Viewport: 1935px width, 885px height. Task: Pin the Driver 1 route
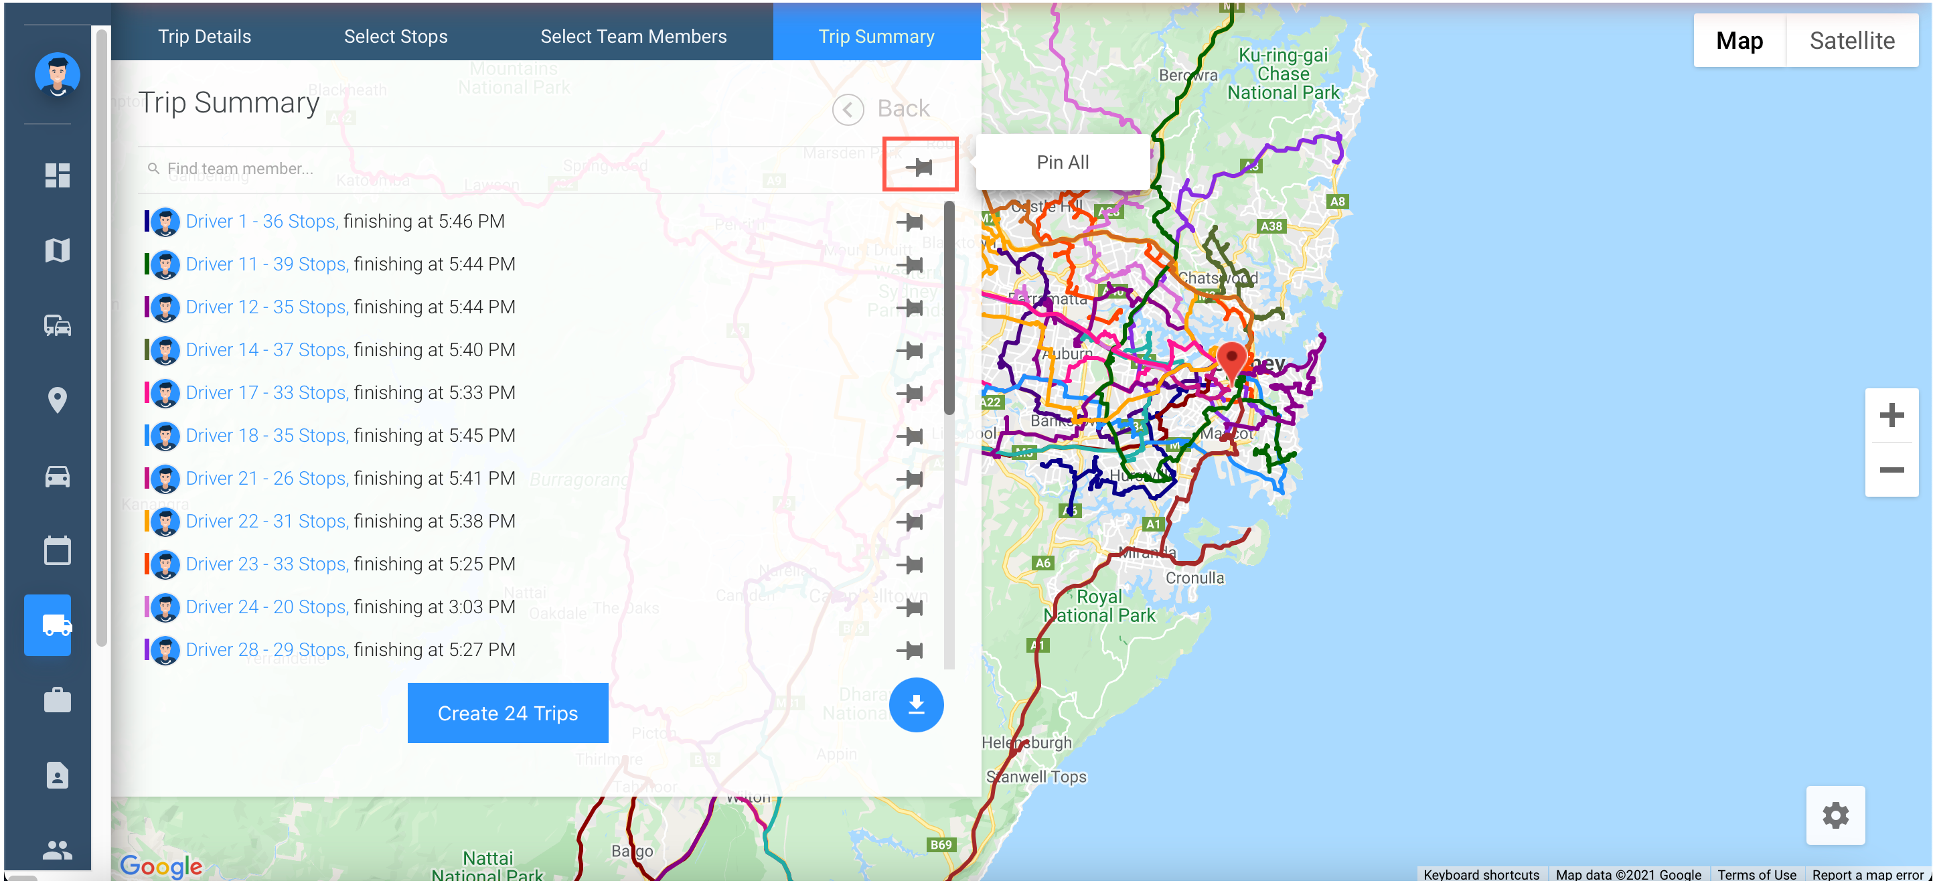pos(910,222)
